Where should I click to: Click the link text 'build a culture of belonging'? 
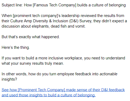click(71, 95)
